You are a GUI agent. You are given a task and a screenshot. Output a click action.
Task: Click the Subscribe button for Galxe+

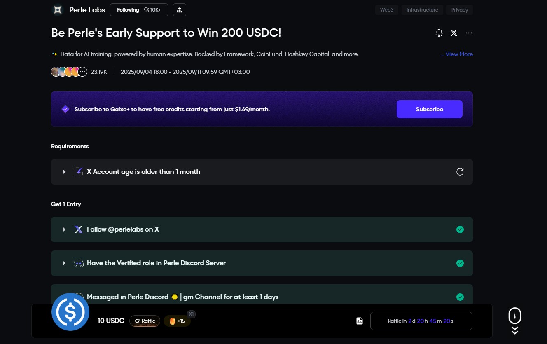pos(429,109)
